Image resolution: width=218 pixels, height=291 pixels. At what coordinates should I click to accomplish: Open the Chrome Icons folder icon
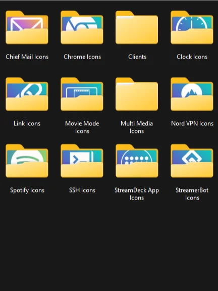point(82,27)
